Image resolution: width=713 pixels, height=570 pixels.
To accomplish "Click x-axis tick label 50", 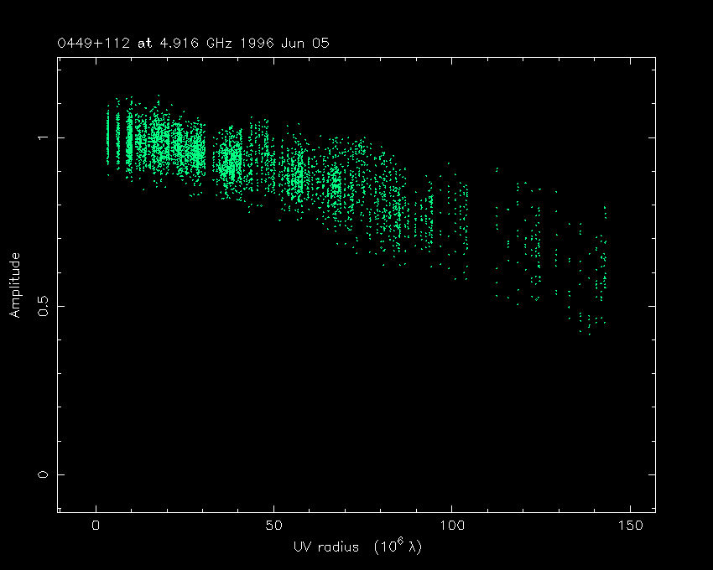I will coord(273,526).
